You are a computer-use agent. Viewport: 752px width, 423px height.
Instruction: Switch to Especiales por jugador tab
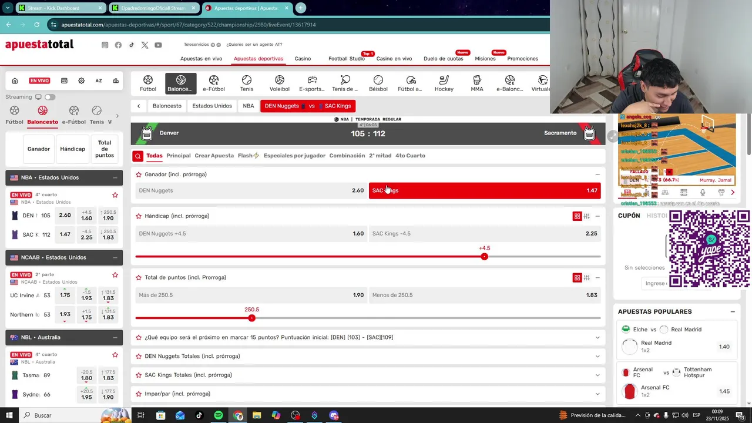click(294, 156)
